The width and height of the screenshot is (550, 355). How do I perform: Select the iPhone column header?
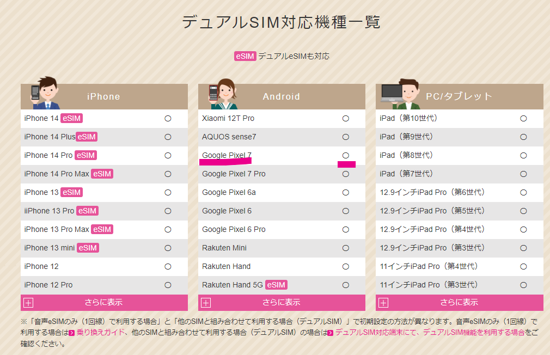pyautogui.click(x=104, y=96)
